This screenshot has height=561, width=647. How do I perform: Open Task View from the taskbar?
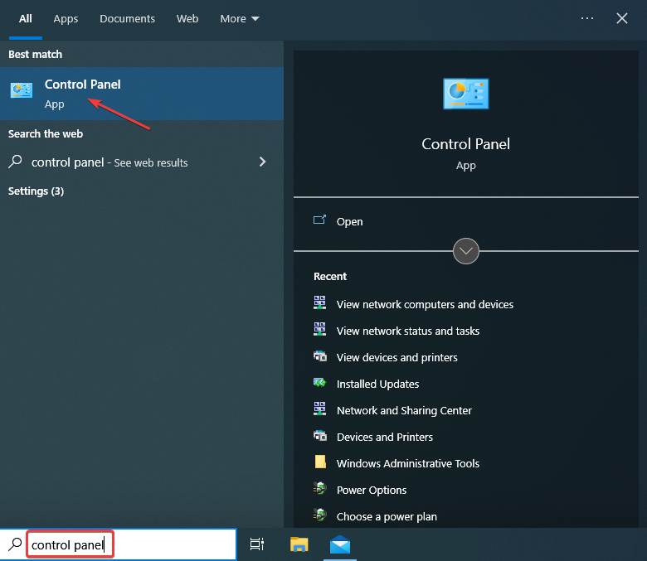[x=257, y=544]
